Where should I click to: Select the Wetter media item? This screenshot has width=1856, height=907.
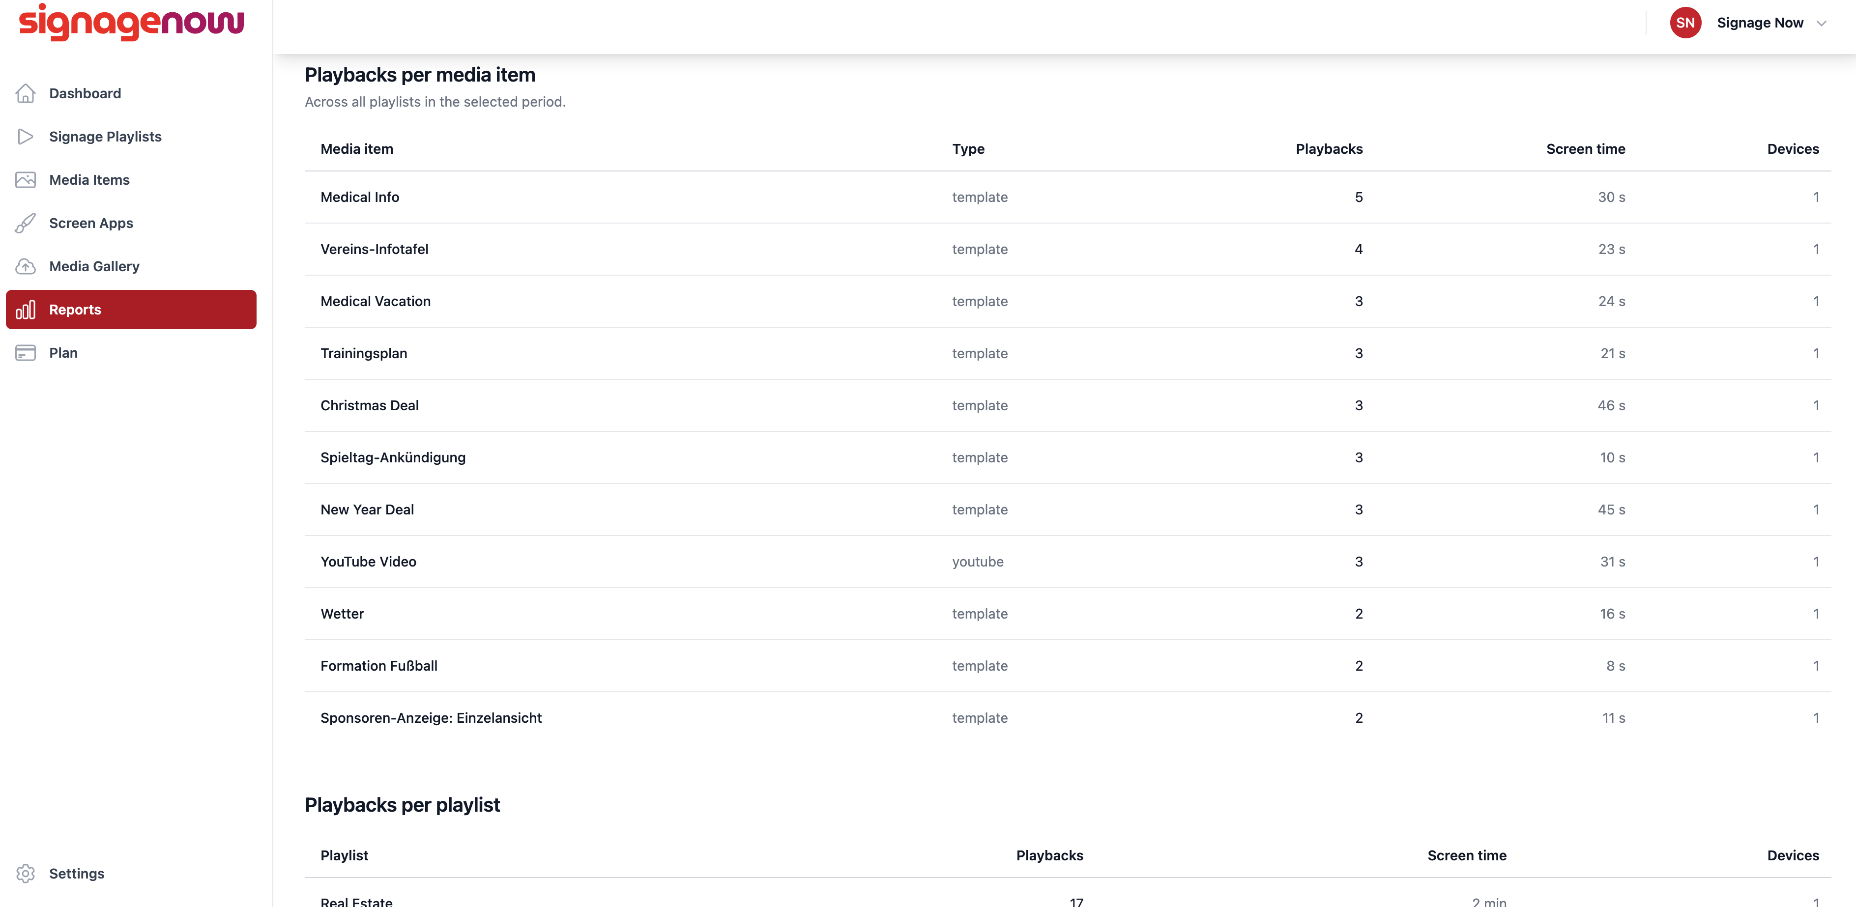click(342, 614)
